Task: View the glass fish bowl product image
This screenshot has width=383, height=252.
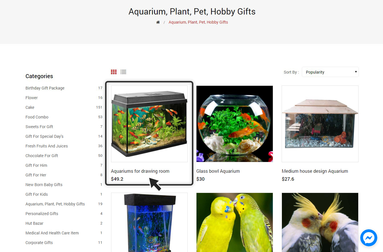Action: (x=235, y=124)
